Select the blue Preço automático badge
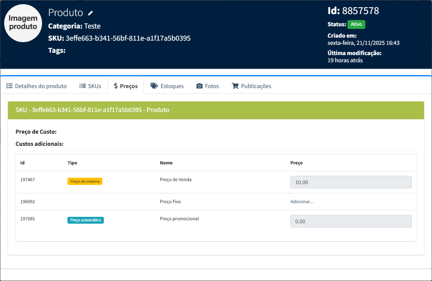Image resolution: width=432 pixels, height=281 pixels. (86, 220)
